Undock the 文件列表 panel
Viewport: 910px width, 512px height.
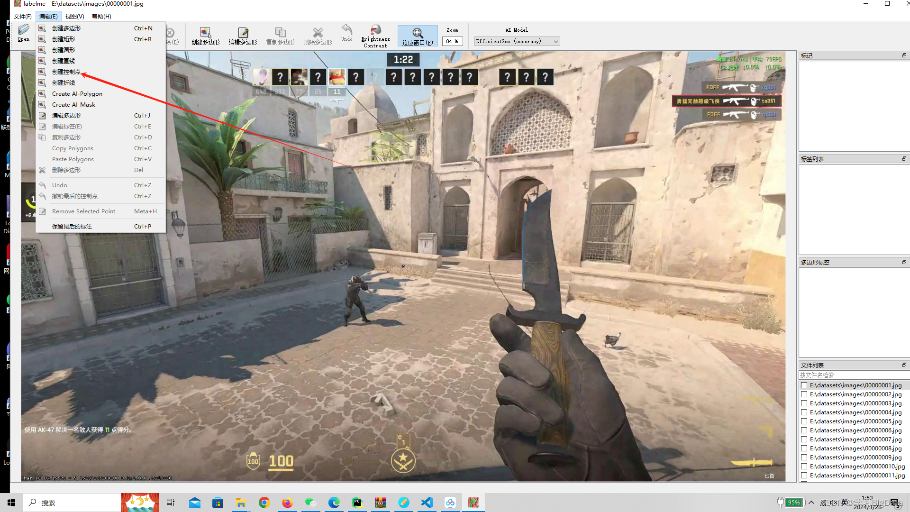pyautogui.click(x=904, y=365)
